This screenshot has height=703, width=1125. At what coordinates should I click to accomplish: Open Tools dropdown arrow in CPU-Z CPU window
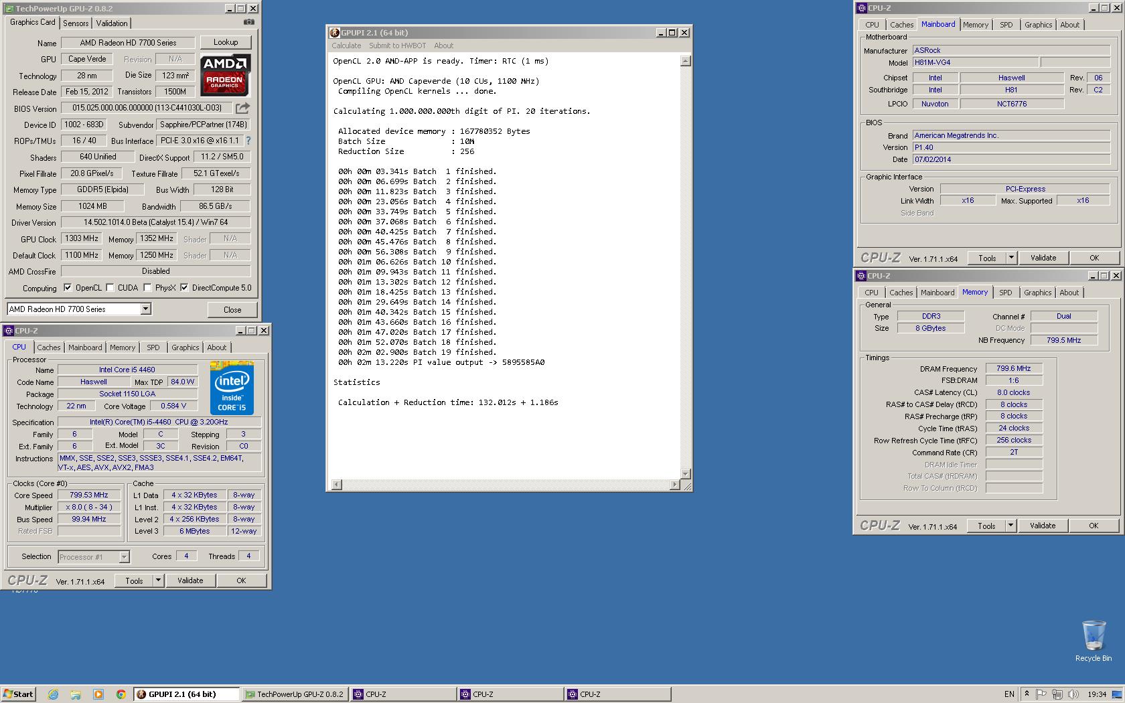click(x=159, y=580)
